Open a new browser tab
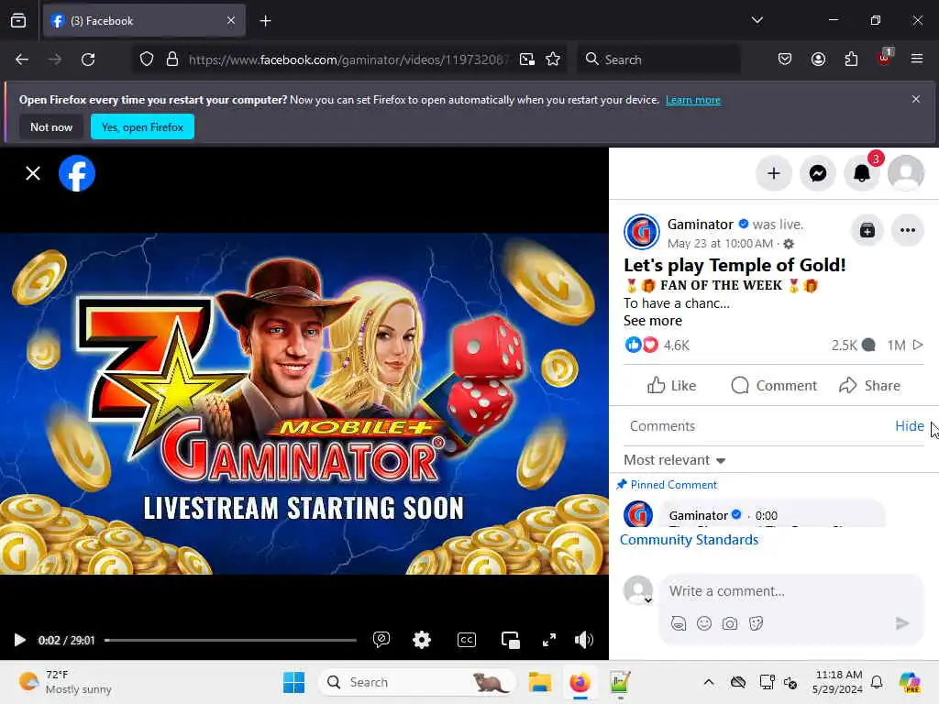939x704 pixels. [265, 21]
